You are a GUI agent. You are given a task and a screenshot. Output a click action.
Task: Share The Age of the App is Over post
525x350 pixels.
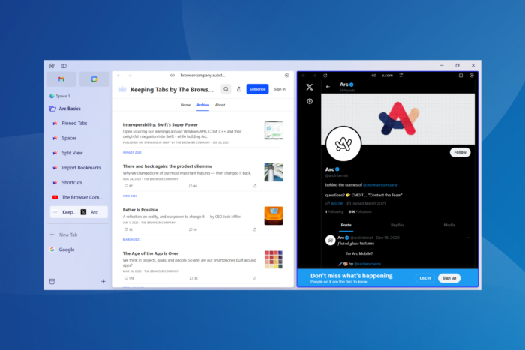tap(255, 278)
